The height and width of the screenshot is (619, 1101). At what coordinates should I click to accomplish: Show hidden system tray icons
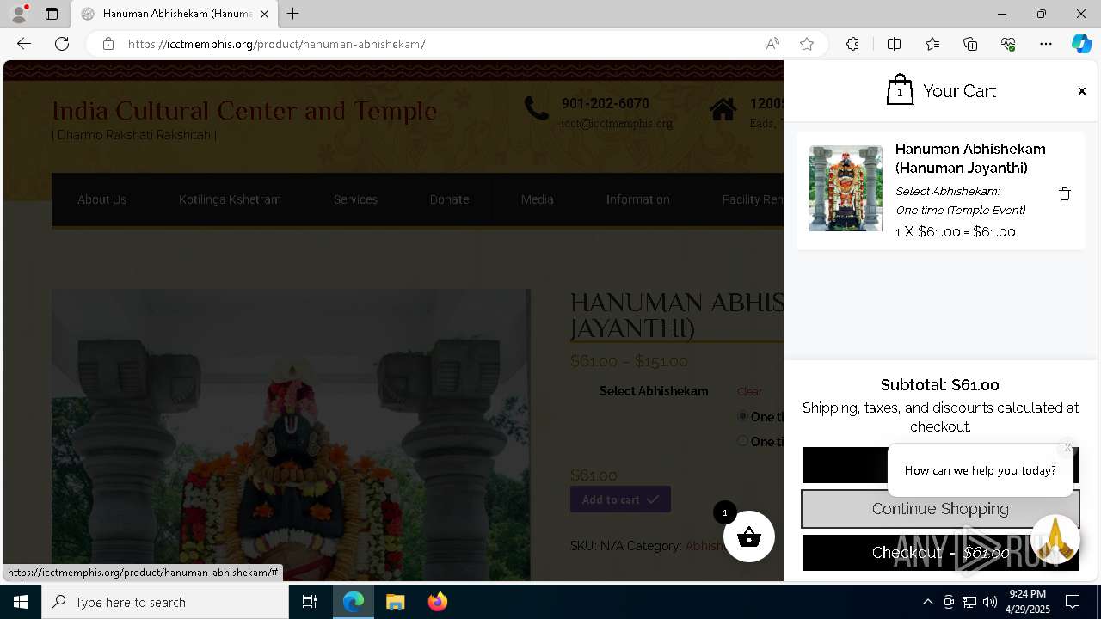[x=927, y=602]
